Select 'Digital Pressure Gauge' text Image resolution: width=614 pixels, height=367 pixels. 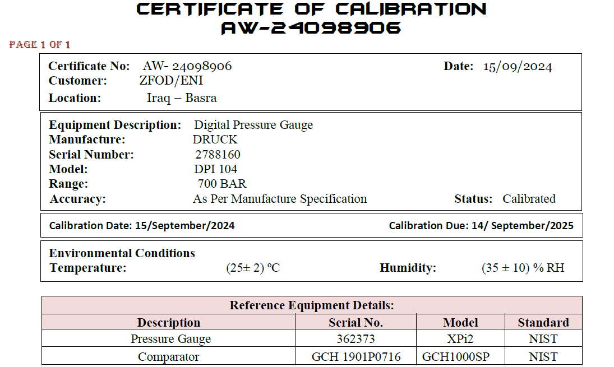coord(253,125)
